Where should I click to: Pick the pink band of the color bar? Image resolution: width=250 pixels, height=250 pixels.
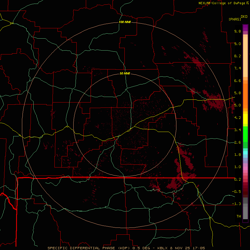(x=245, y=168)
